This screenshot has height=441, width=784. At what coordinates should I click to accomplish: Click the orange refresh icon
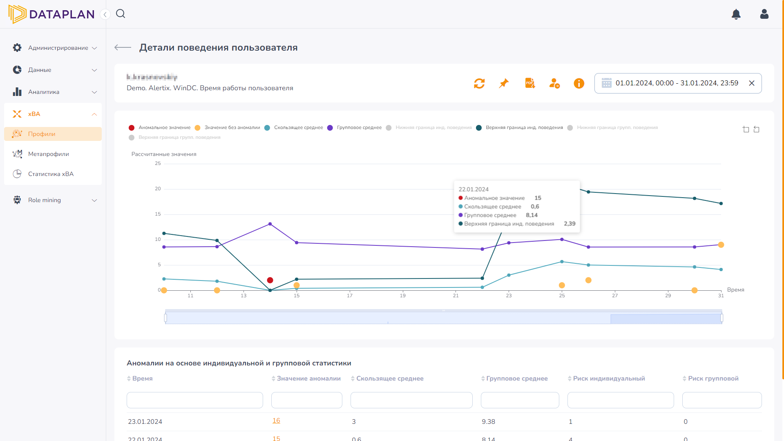tap(479, 83)
